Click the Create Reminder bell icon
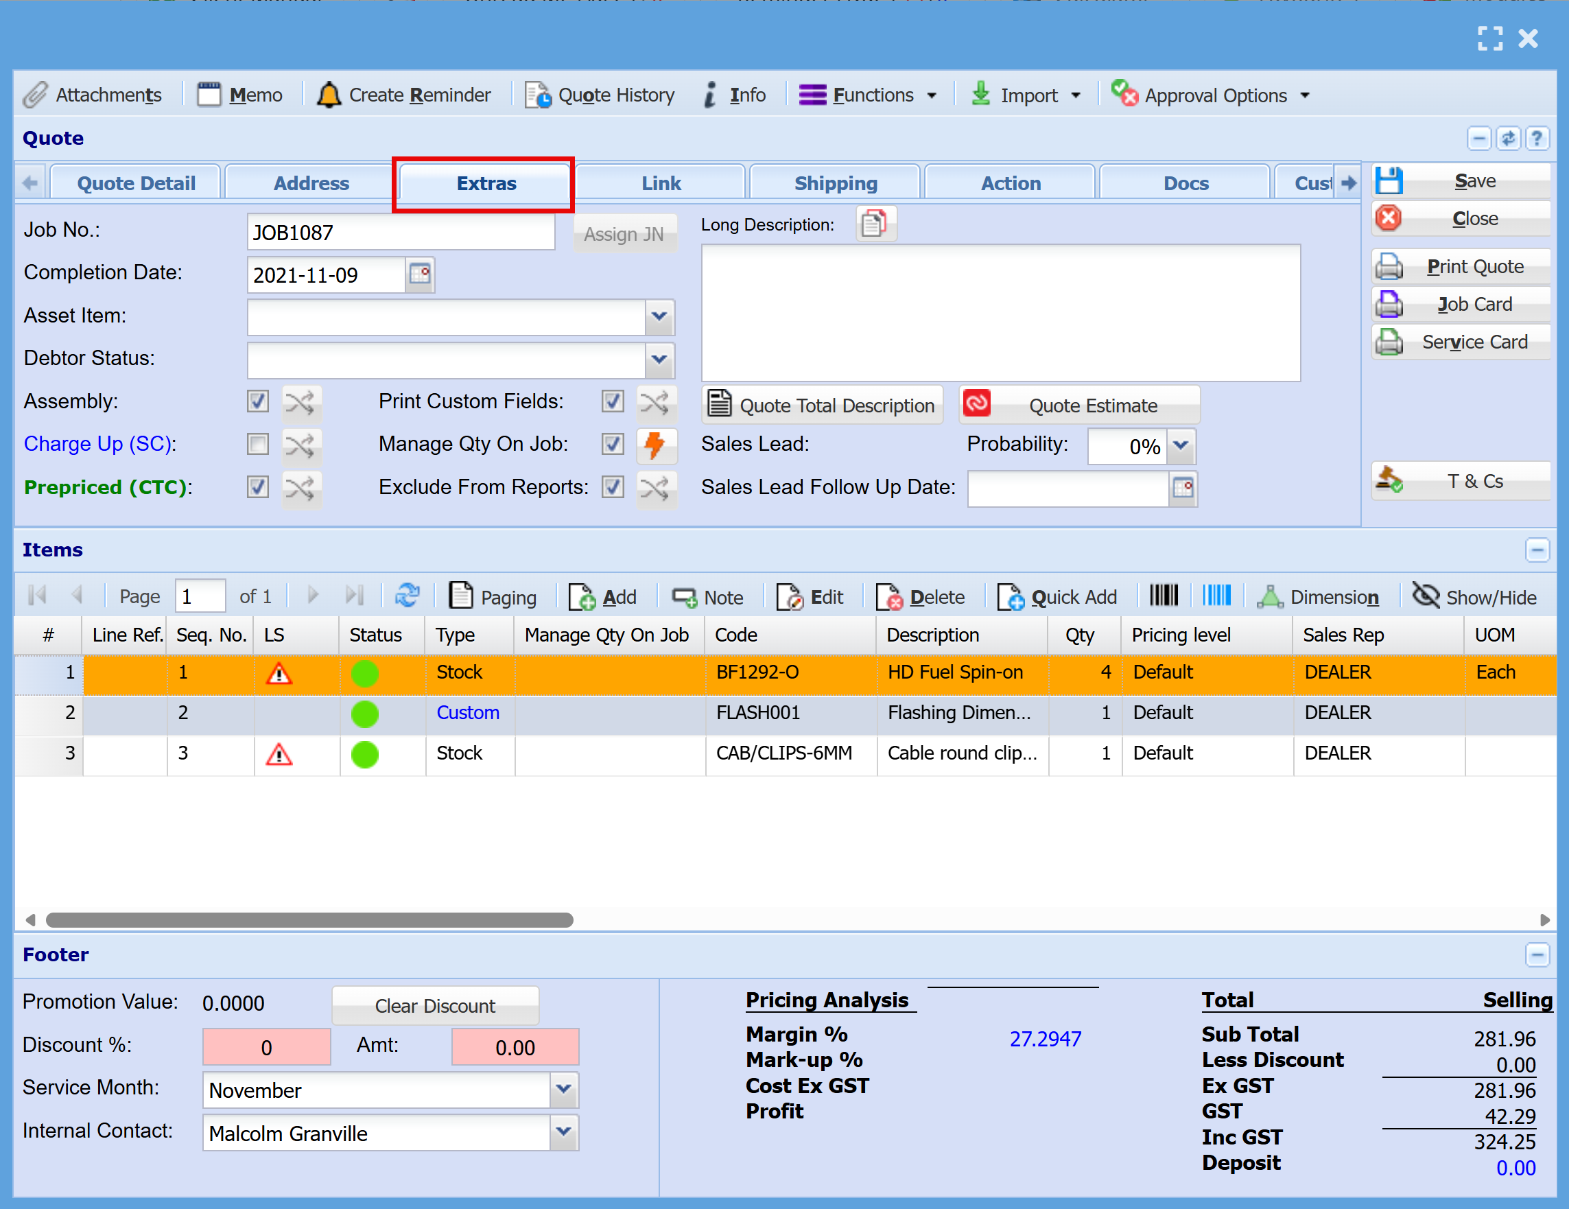 [x=329, y=95]
